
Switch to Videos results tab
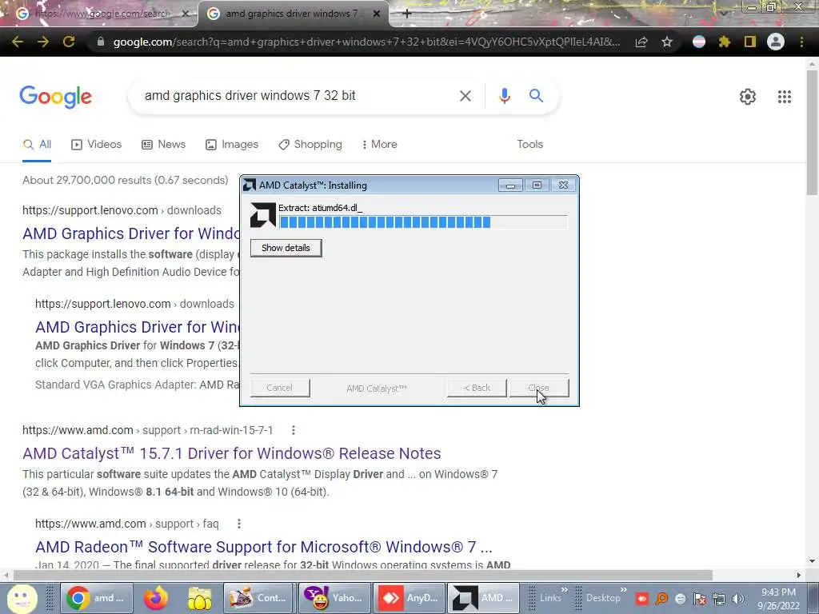point(96,145)
